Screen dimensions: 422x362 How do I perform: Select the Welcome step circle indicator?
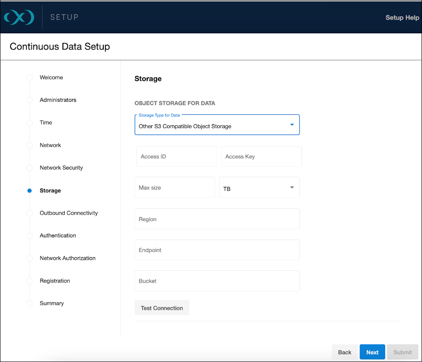[x=29, y=77]
